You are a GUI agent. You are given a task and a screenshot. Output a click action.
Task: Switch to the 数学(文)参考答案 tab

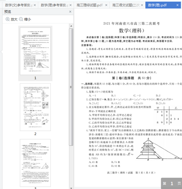(x=18, y=5)
